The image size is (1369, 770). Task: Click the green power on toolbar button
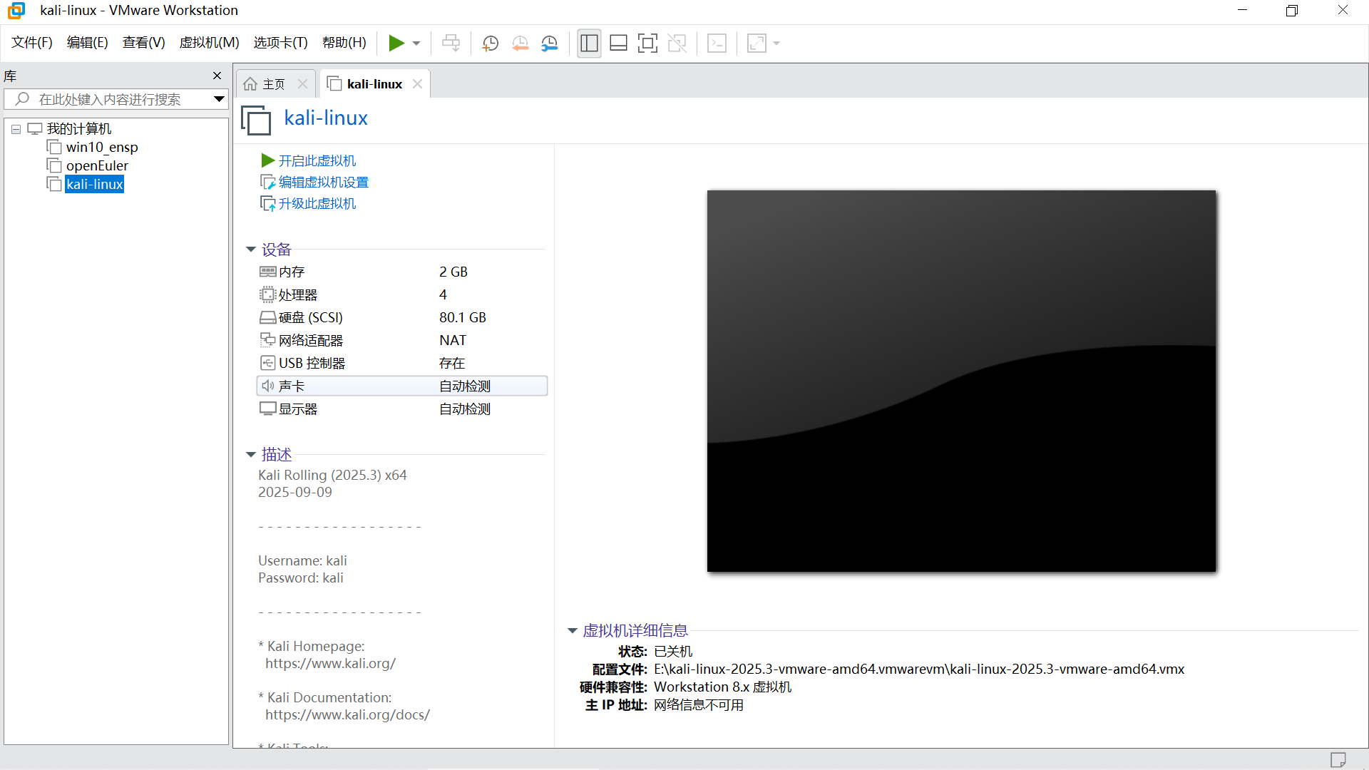click(x=396, y=43)
